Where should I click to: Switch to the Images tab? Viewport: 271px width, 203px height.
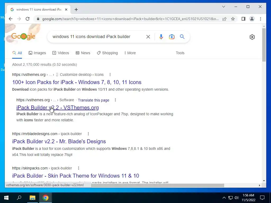(x=37, y=53)
